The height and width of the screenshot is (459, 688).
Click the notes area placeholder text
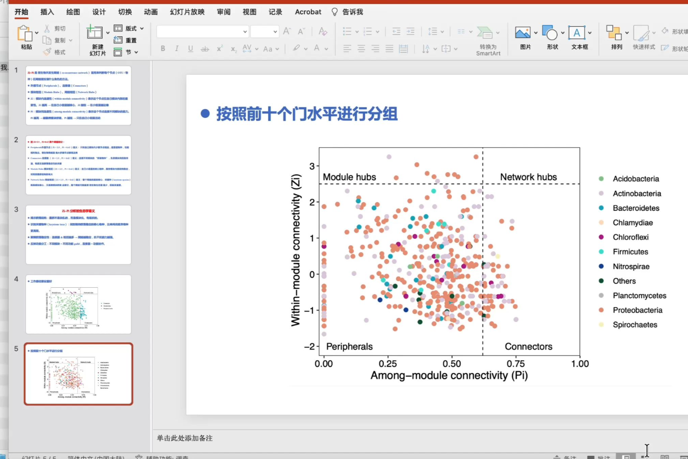(x=185, y=438)
